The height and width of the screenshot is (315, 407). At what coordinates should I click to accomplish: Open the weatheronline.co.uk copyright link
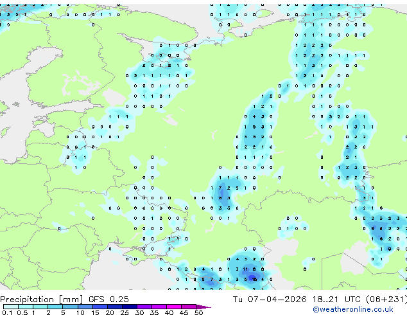[x=353, y=309]
